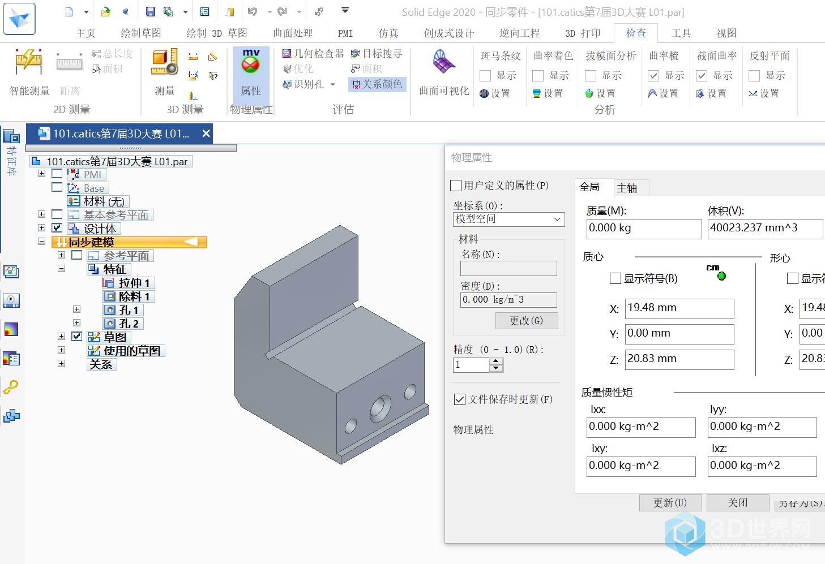825x564 pixels.
Task: Expand the PMI tree node
Action: pos(41,174)
